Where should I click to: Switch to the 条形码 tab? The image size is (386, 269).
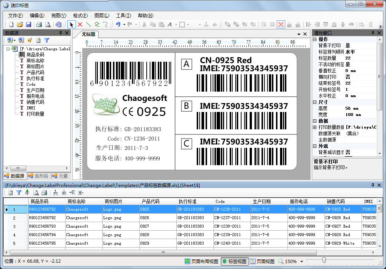click(38, 176)
